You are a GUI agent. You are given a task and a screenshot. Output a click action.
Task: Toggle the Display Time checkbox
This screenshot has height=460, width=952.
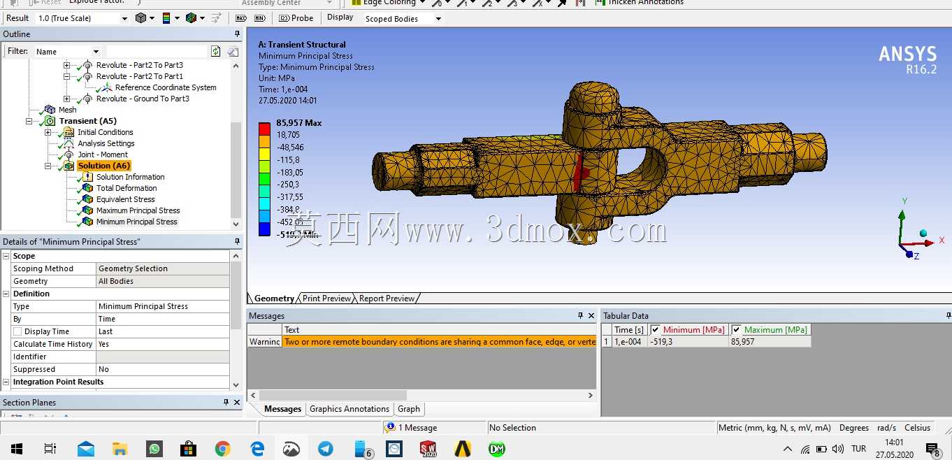coord(17,331)
